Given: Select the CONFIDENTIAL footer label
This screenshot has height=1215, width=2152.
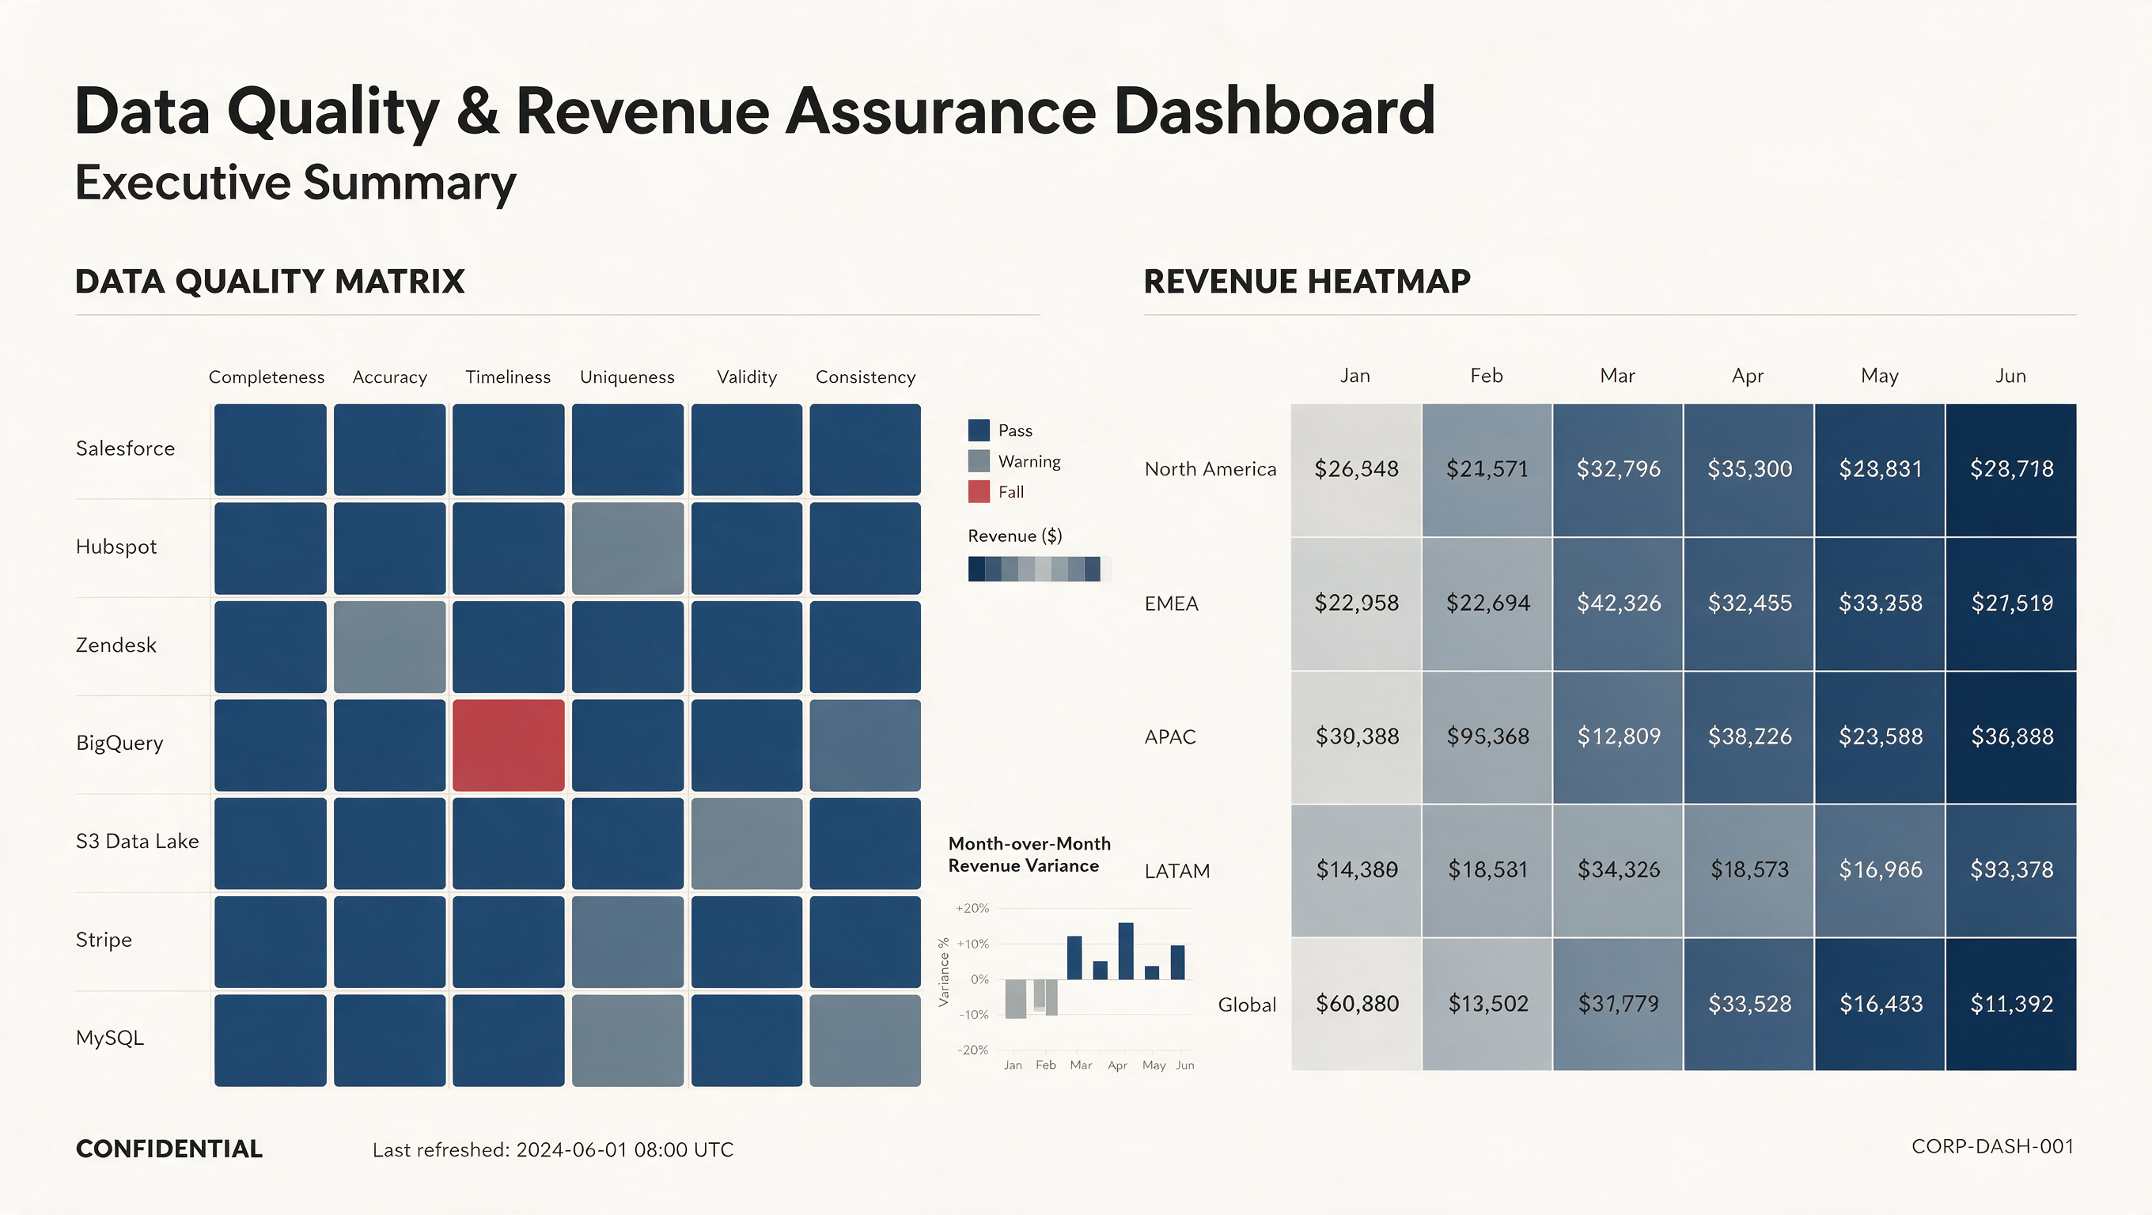Looking at the screenshot, I should (x=169, y=1149).
